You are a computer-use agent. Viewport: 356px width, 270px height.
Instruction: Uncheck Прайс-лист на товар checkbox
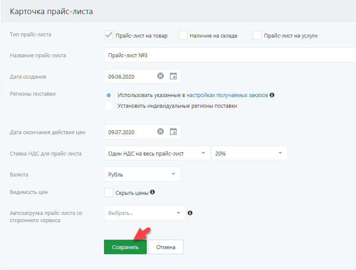pyautogui.click(x=109, y=35)
